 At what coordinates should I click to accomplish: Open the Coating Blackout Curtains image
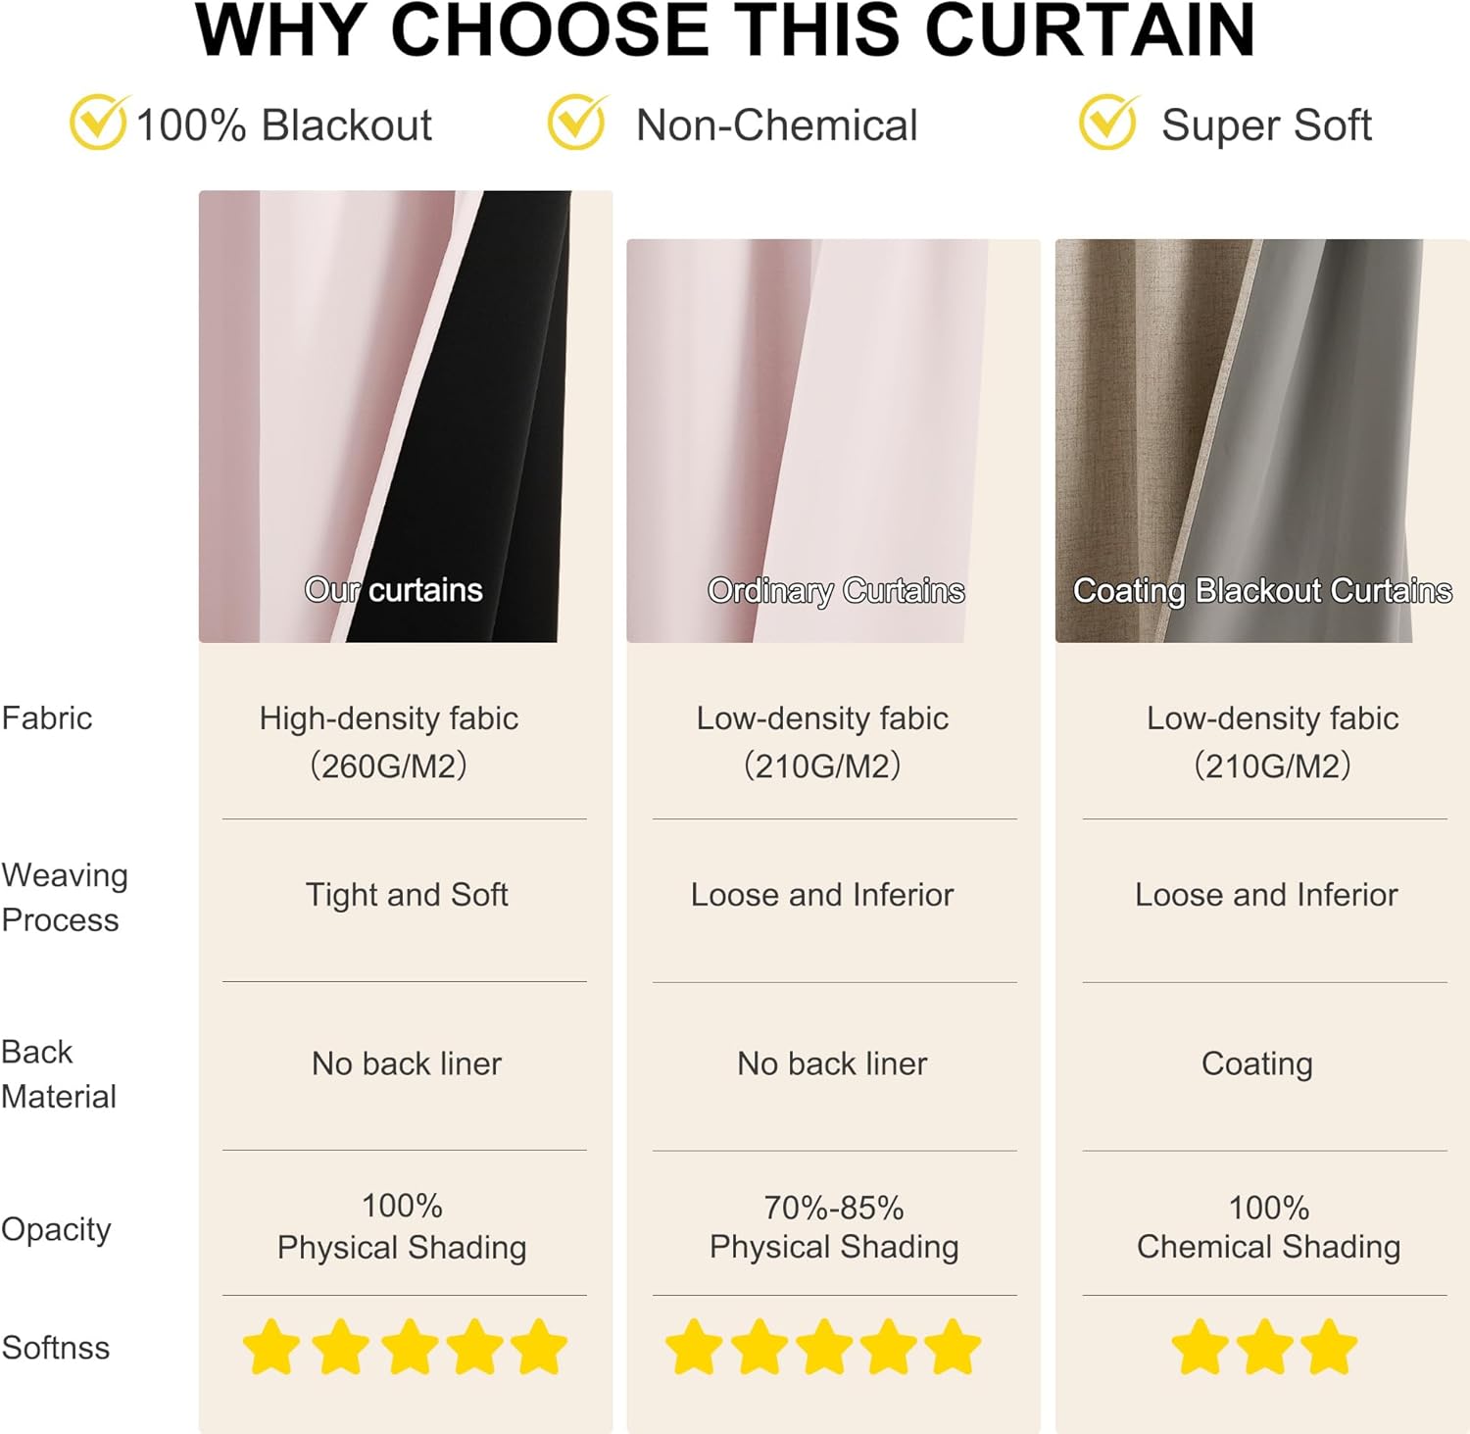pos(1261,441)
